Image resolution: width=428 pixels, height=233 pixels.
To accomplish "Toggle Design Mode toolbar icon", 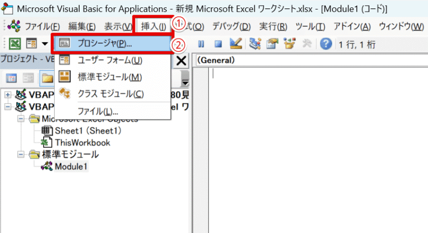I will pyautogui.click(x=236, y=44).
